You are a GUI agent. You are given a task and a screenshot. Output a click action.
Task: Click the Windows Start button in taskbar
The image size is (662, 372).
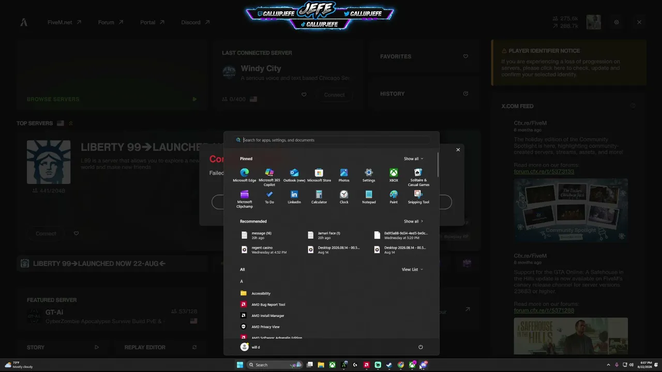point(240,365)
